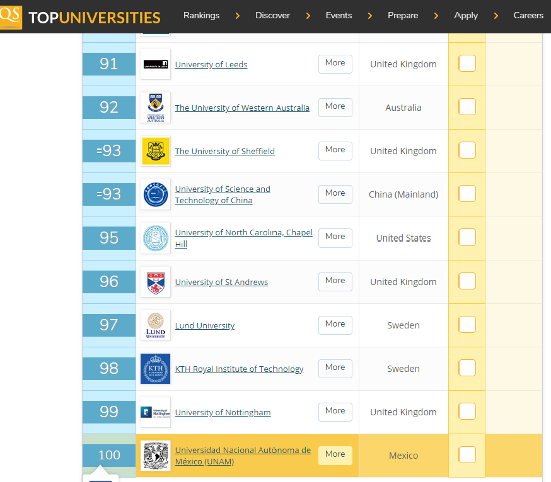551x482 pixels.
Task: Click the rank 100 cell
Action: [109, 456]
